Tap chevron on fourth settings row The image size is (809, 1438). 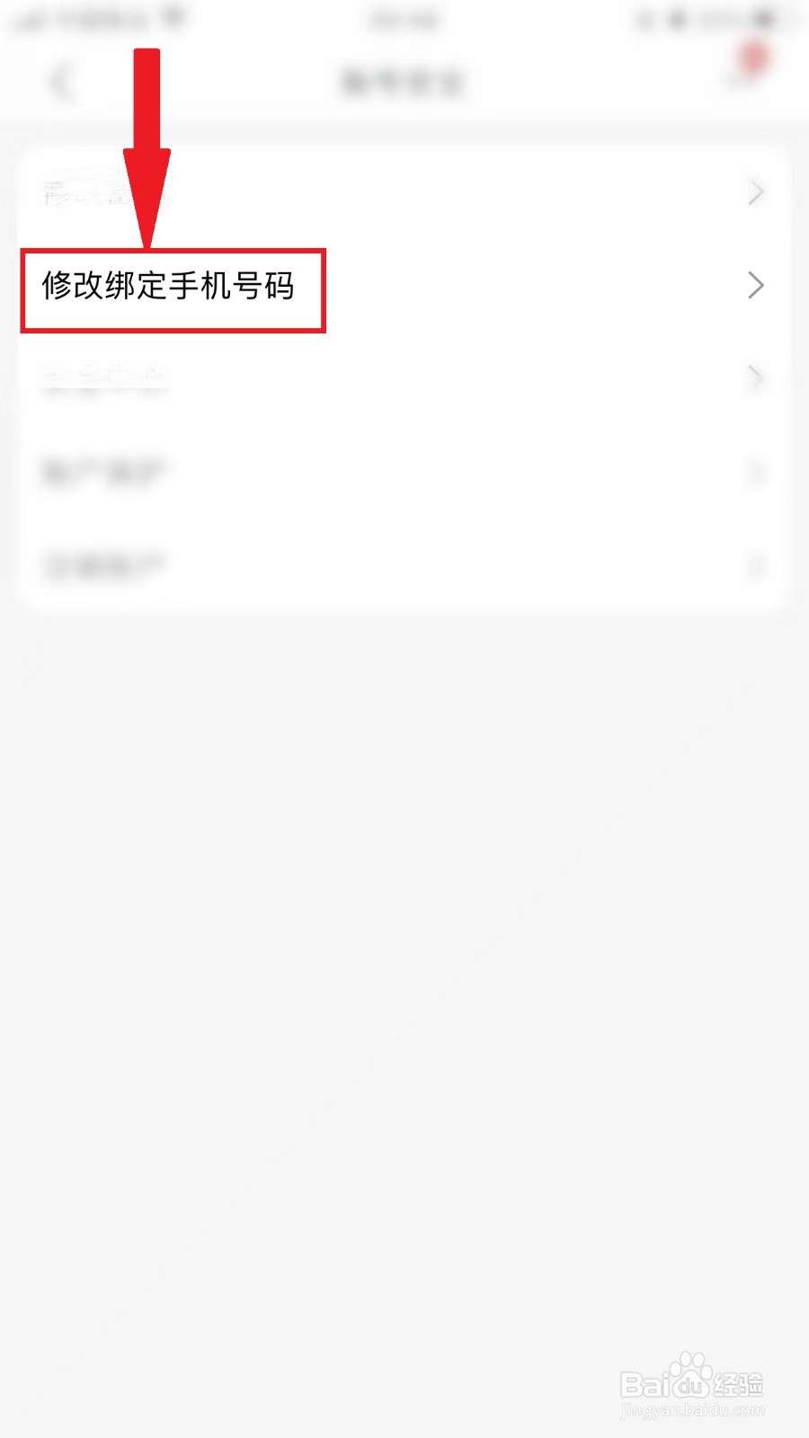coord(756,473)
